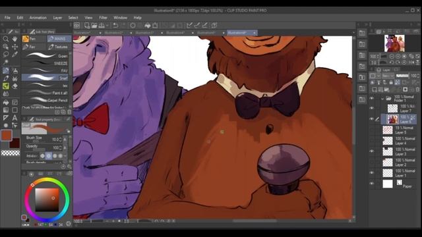This screenshot has width=422, height=237.
Task: Click the Save icon in command bar
Action: (102, 25)
